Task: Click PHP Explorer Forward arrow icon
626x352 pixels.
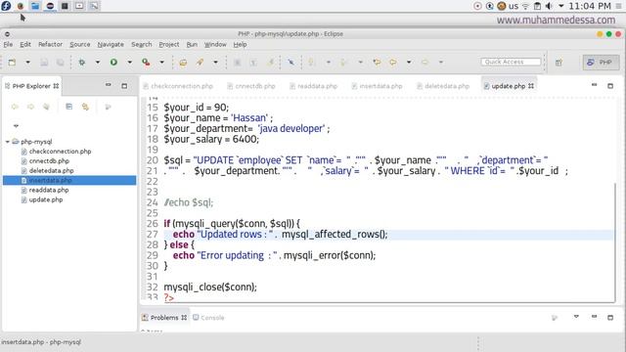Action: click(30, 107)
